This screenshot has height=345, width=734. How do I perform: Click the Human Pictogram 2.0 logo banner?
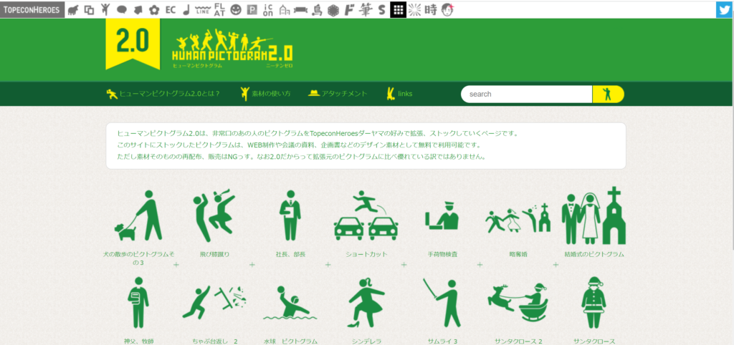(232, 49)
